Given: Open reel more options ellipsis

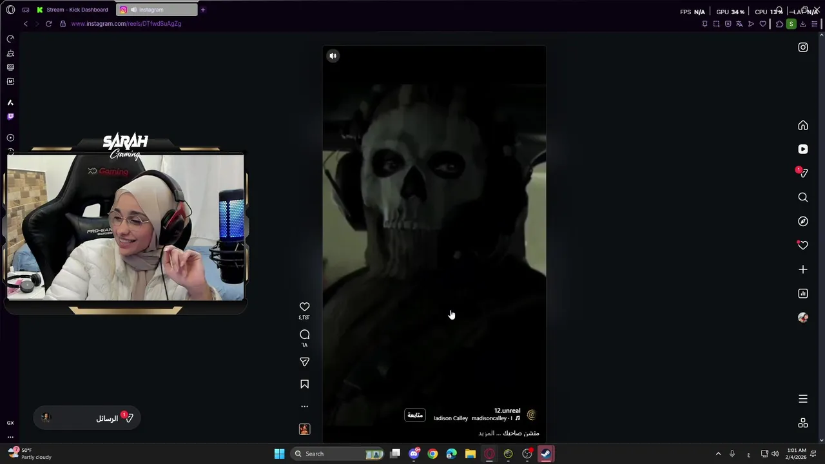Looking at the screenshot, I should coord(304,407).
